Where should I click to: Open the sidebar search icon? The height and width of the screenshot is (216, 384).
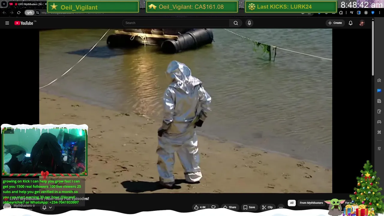379,80
